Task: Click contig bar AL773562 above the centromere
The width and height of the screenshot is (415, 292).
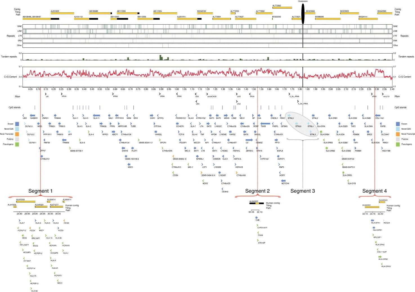Action: [x=282, y=8]
